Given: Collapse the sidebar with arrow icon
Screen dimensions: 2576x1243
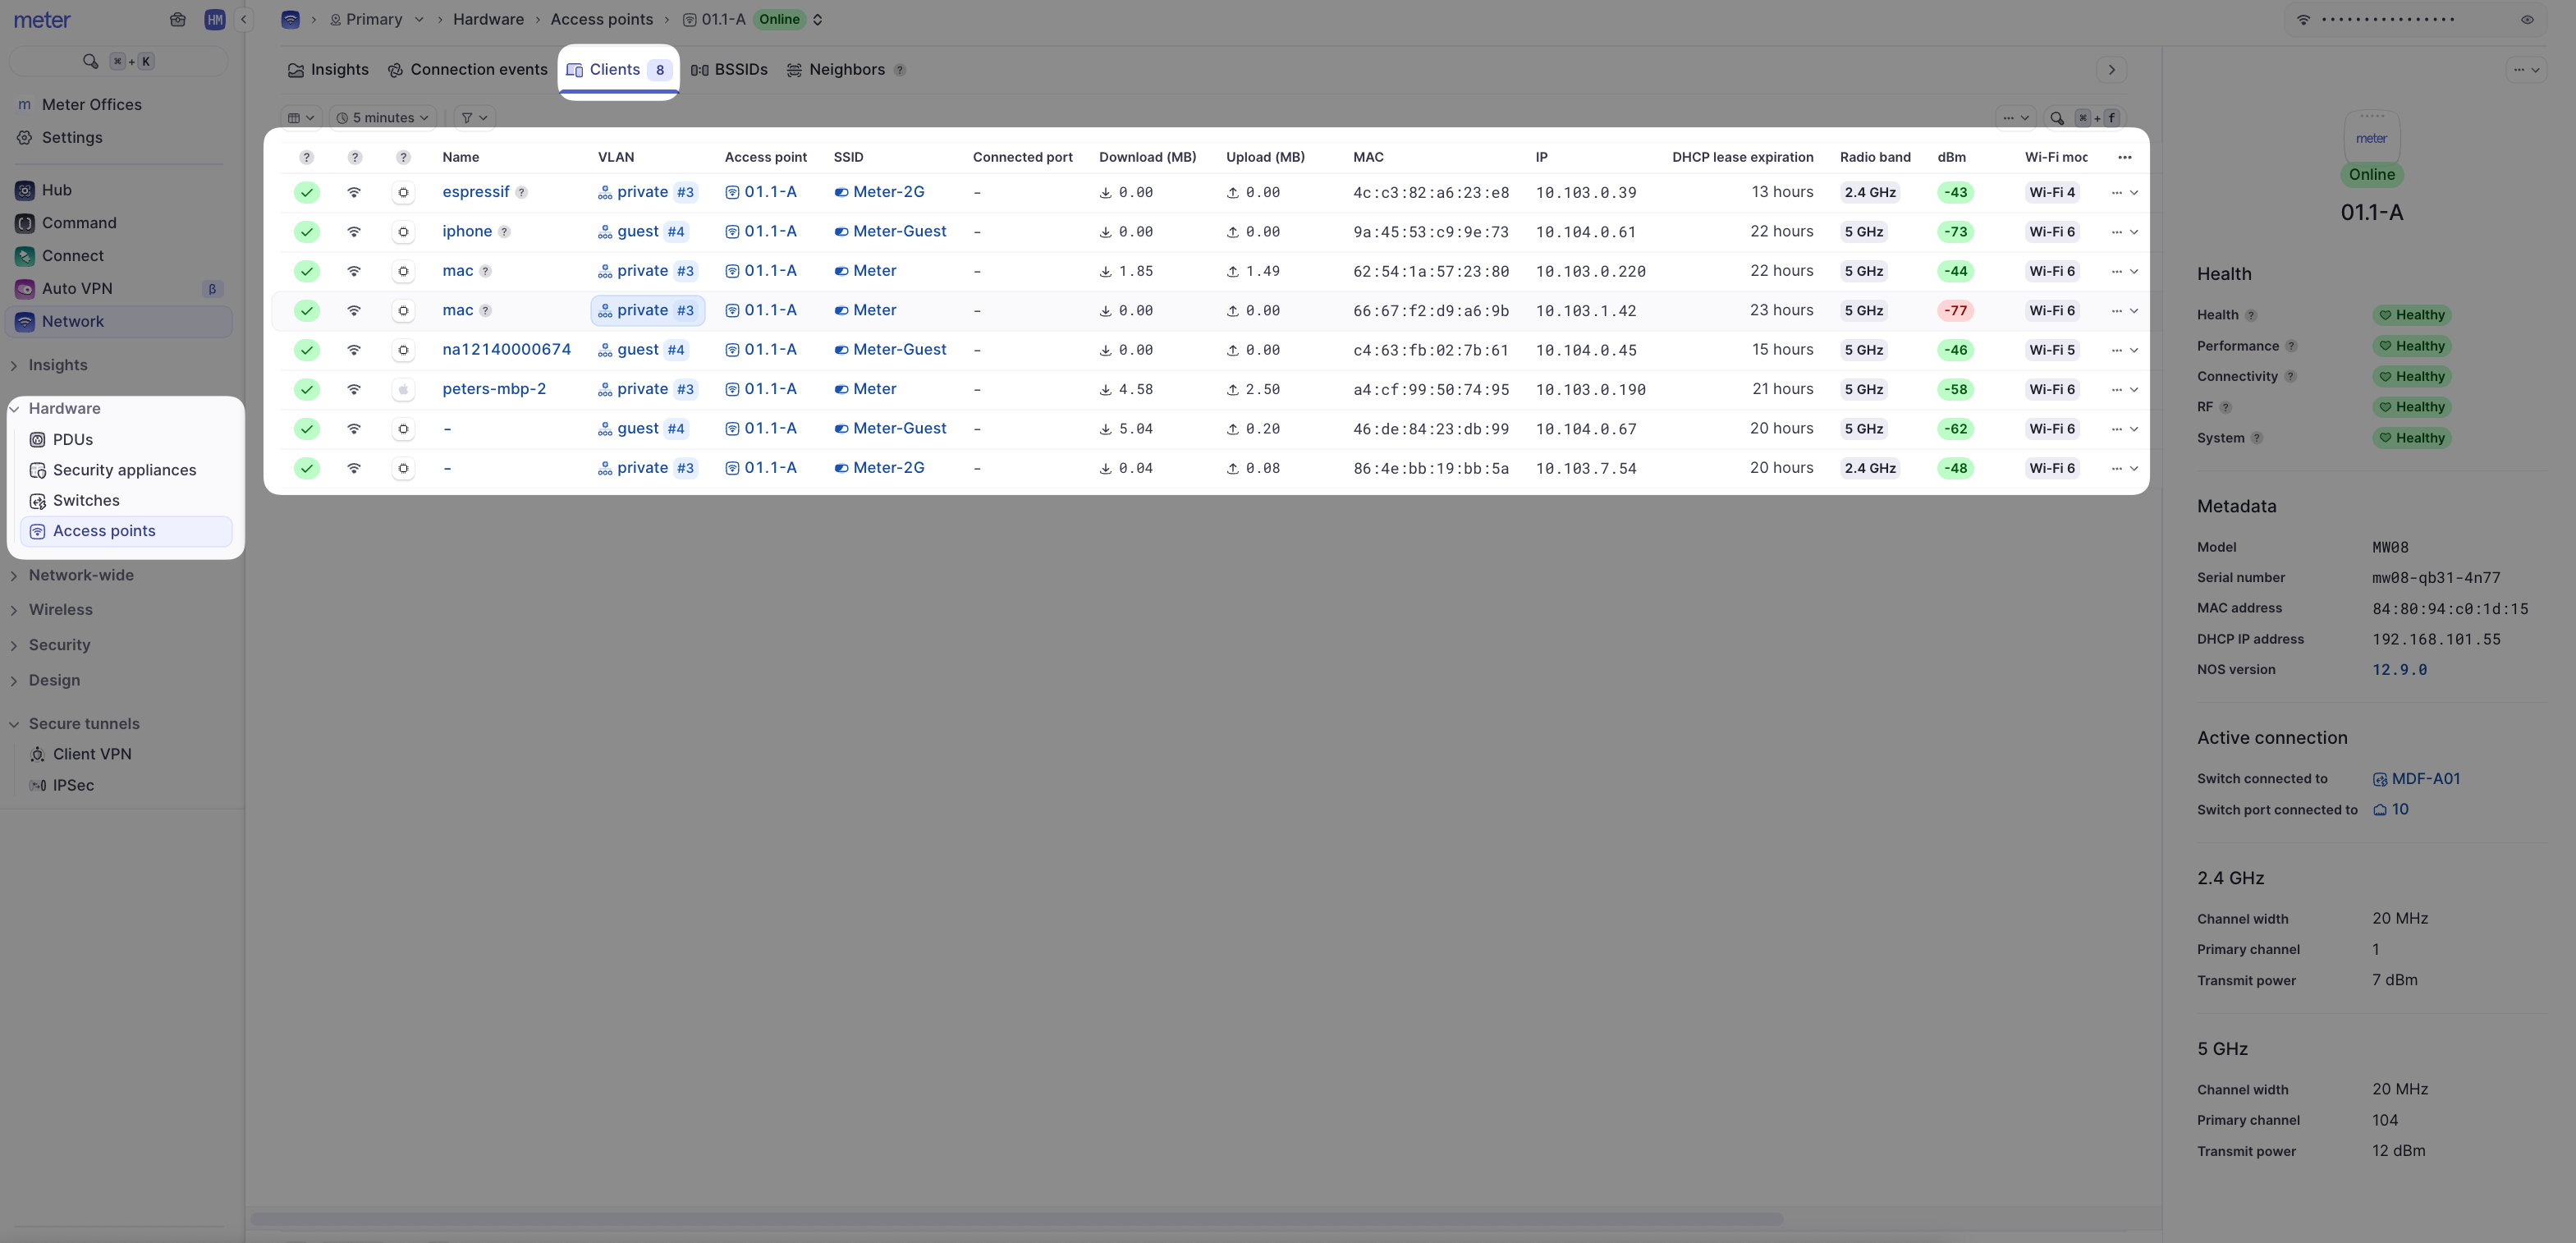Looking at the screenshot, I should click(x=243, y=19).
